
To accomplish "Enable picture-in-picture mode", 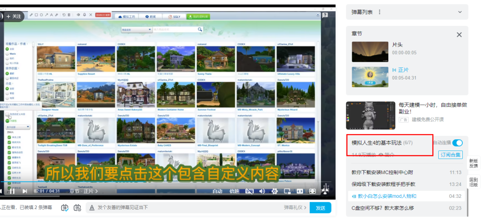I will tap(287, 191).
